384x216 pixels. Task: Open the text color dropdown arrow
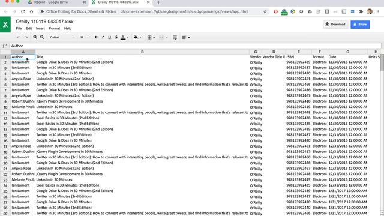[127, 37]
